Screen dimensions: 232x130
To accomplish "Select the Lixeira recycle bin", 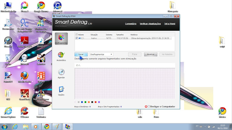I will [x=8, y=60].
